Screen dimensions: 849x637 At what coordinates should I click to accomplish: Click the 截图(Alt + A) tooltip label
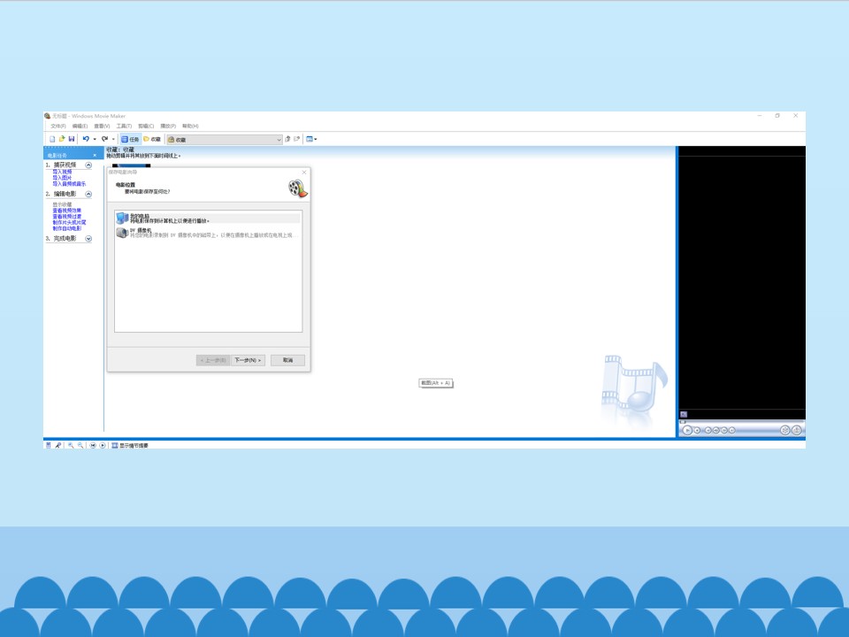pyautogui.click(x=436, y=383)
